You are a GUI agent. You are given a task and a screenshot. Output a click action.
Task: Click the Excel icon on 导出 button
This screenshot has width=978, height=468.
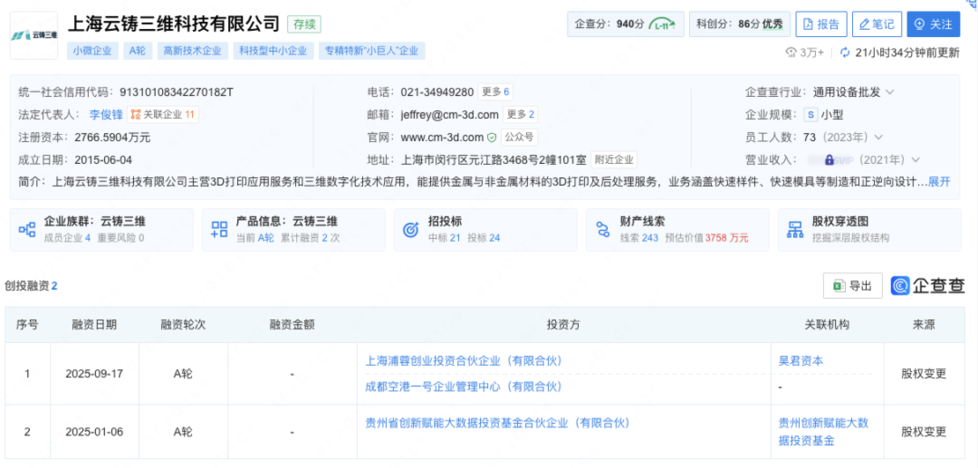tap(839, 286)
